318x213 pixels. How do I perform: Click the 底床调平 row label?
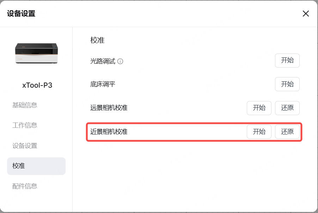click(x=103, y=84)
